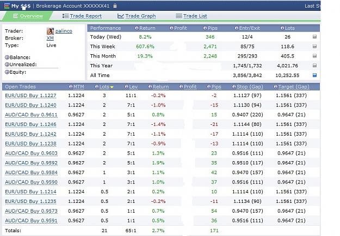Click the info icon beside Lev header
Image resolution: width=340 pixels, height=236 pixels.
pyautogui.click(x=126, y=87)
